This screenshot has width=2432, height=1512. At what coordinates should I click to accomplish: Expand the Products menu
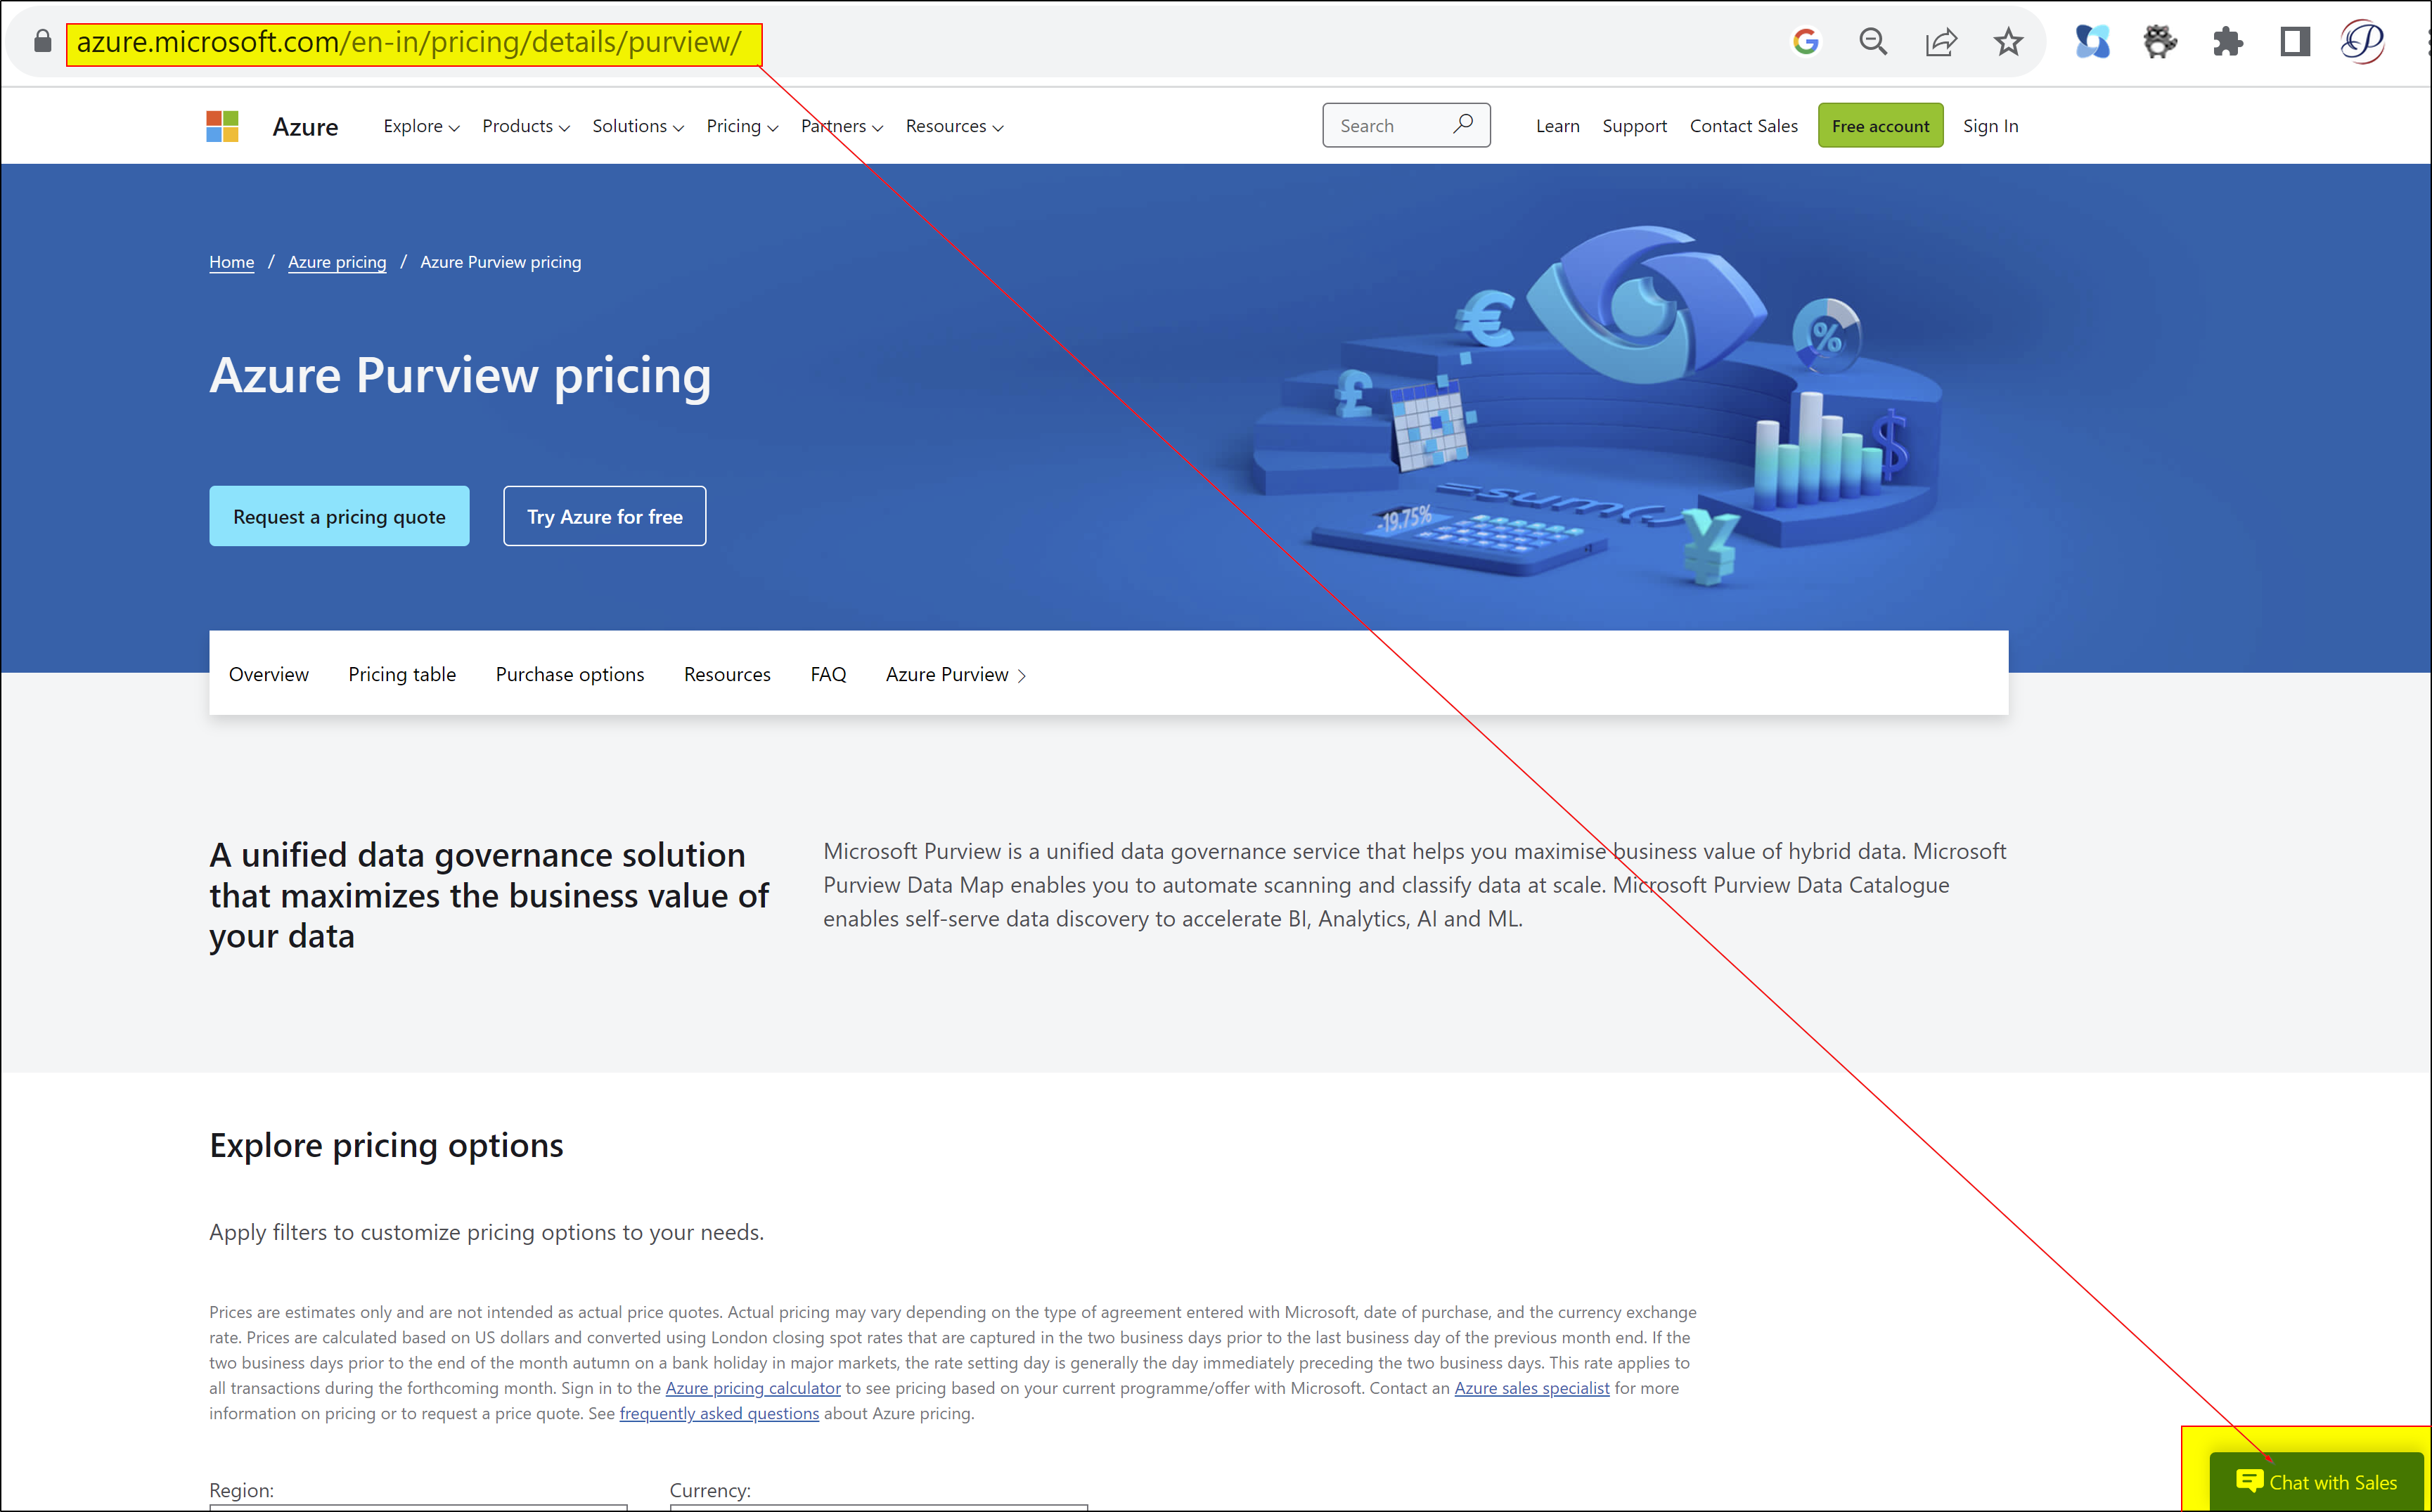point(526,126)
